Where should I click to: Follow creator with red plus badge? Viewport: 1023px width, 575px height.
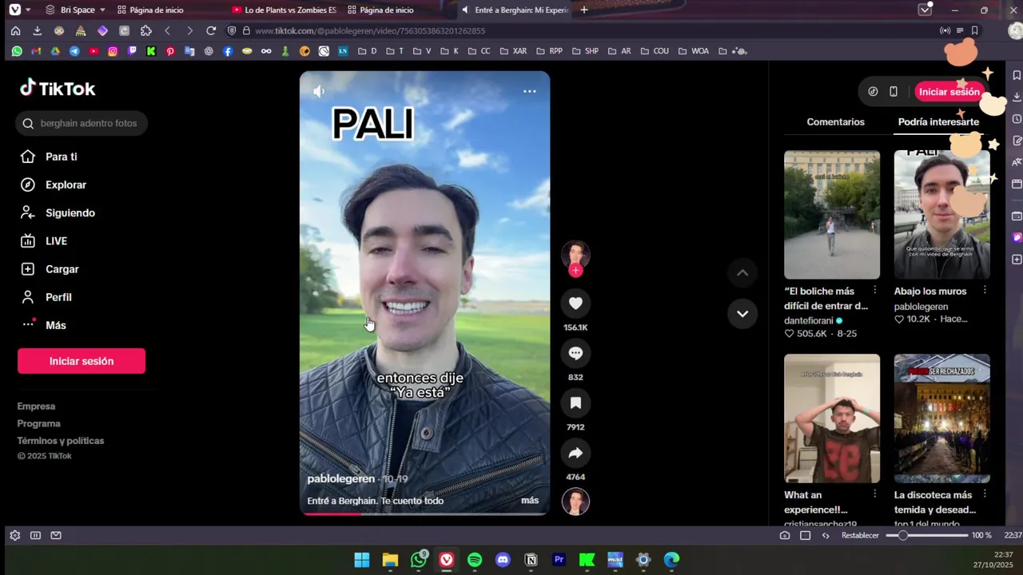pos(575,271)
